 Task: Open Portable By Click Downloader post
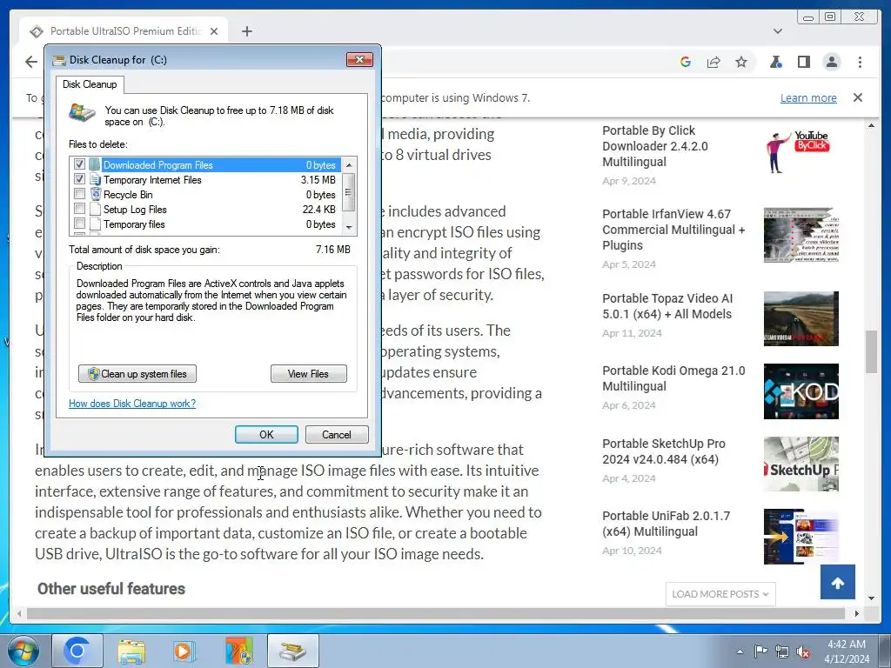[x=655, y=146]
